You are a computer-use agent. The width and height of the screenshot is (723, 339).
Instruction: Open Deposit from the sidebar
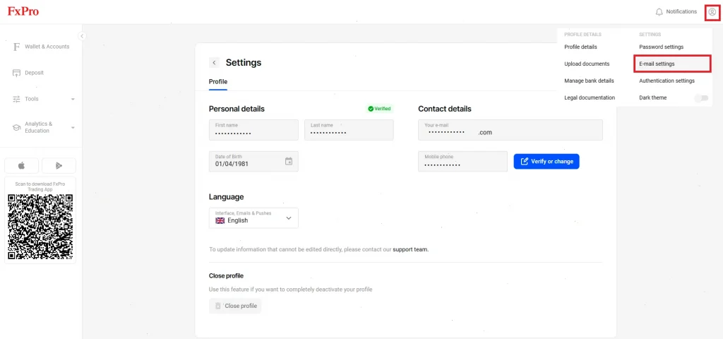pyautogui.click(x=34, y=73)
